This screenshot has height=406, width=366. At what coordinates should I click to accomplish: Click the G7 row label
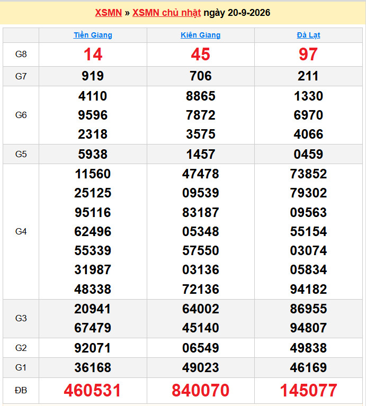coord(21,76)
